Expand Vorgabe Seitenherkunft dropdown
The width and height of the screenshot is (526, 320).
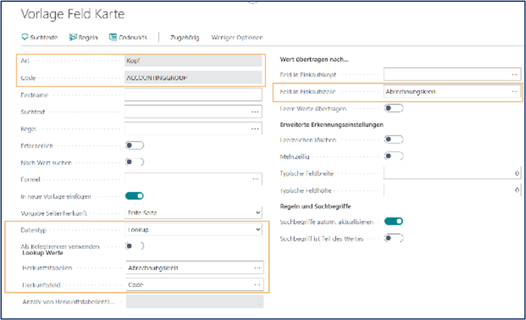click(193, 213)
